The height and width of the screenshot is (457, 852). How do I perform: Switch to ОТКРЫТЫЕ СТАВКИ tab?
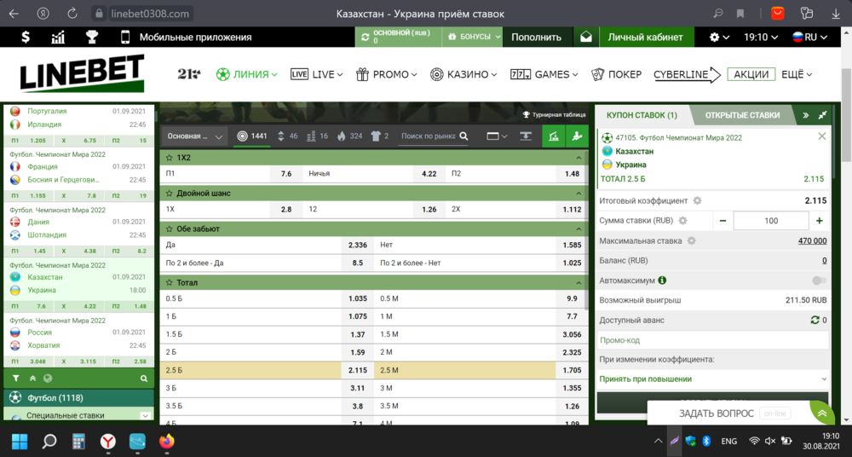[742, 115]
